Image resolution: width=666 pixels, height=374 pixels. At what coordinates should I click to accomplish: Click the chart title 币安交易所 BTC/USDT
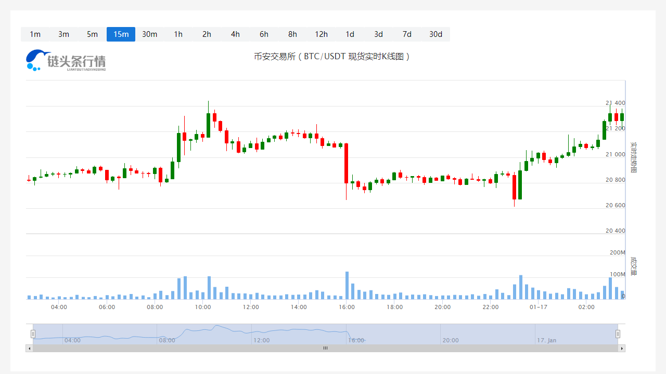click(332, 56)
